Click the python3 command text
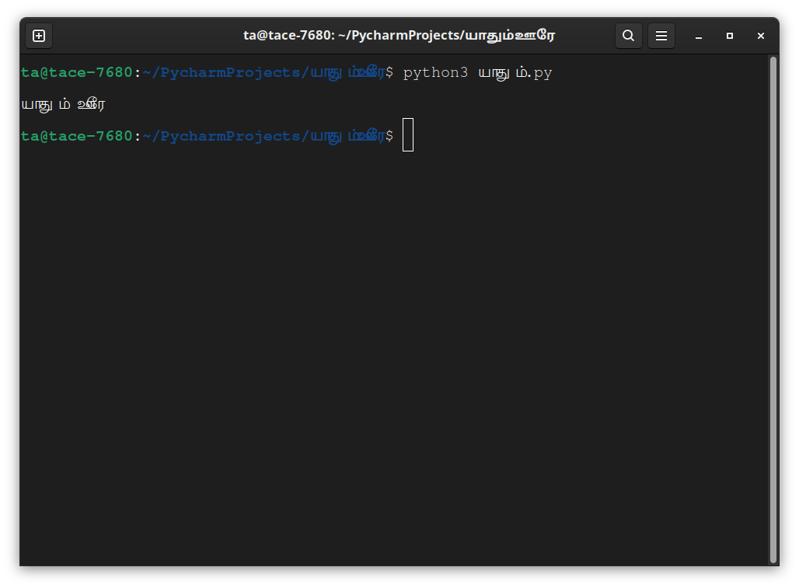Image resolution: width=799 pixels, height=588 pixels. click(x=435, y=72)
